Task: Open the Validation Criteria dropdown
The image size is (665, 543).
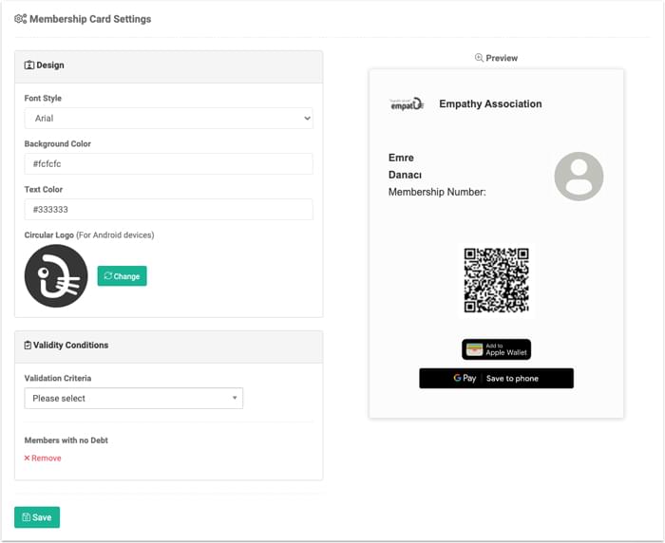Action: (x=134, y=399)
